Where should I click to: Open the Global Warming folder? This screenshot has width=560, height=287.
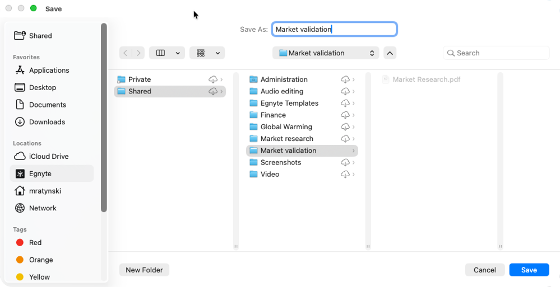[302, 126]
